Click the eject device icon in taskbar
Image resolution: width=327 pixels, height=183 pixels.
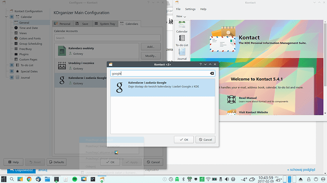point(300,179)
